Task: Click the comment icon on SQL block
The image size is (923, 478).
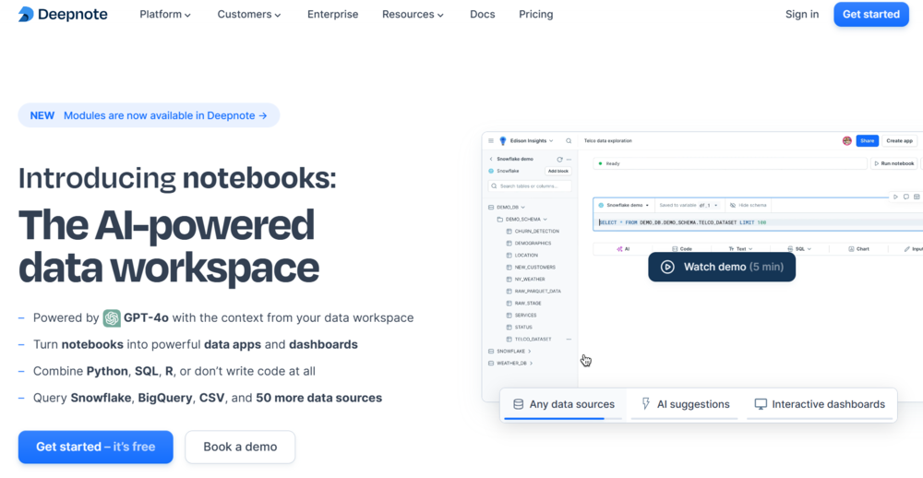Action: pos(906,197)
